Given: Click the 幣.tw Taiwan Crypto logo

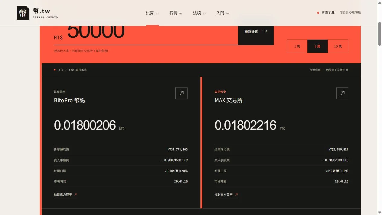Looking at the screenshot, I should click(37, 13).
